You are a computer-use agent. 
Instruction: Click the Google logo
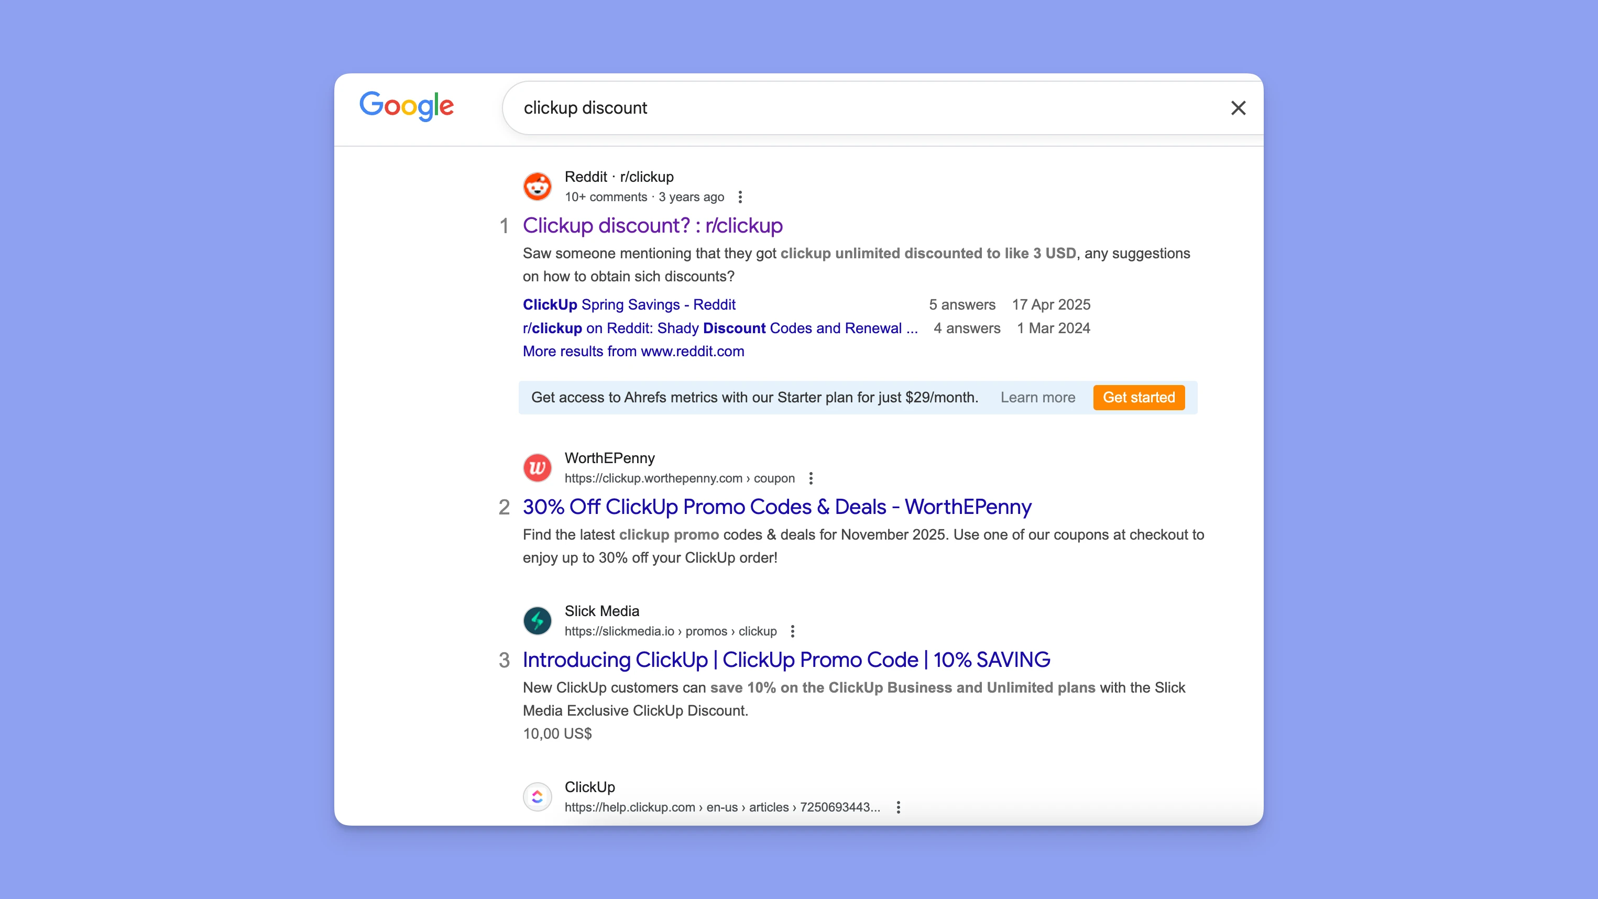point(407,107)
